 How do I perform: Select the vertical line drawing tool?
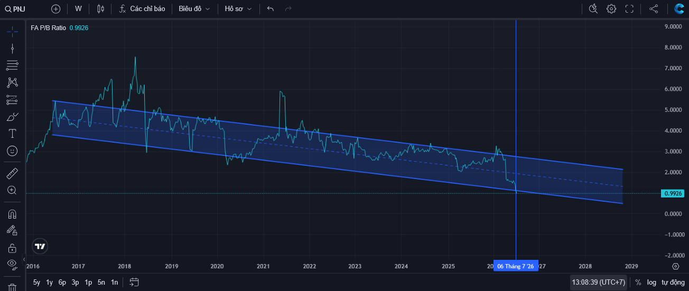pyautogui.click(x=12, y=49)
